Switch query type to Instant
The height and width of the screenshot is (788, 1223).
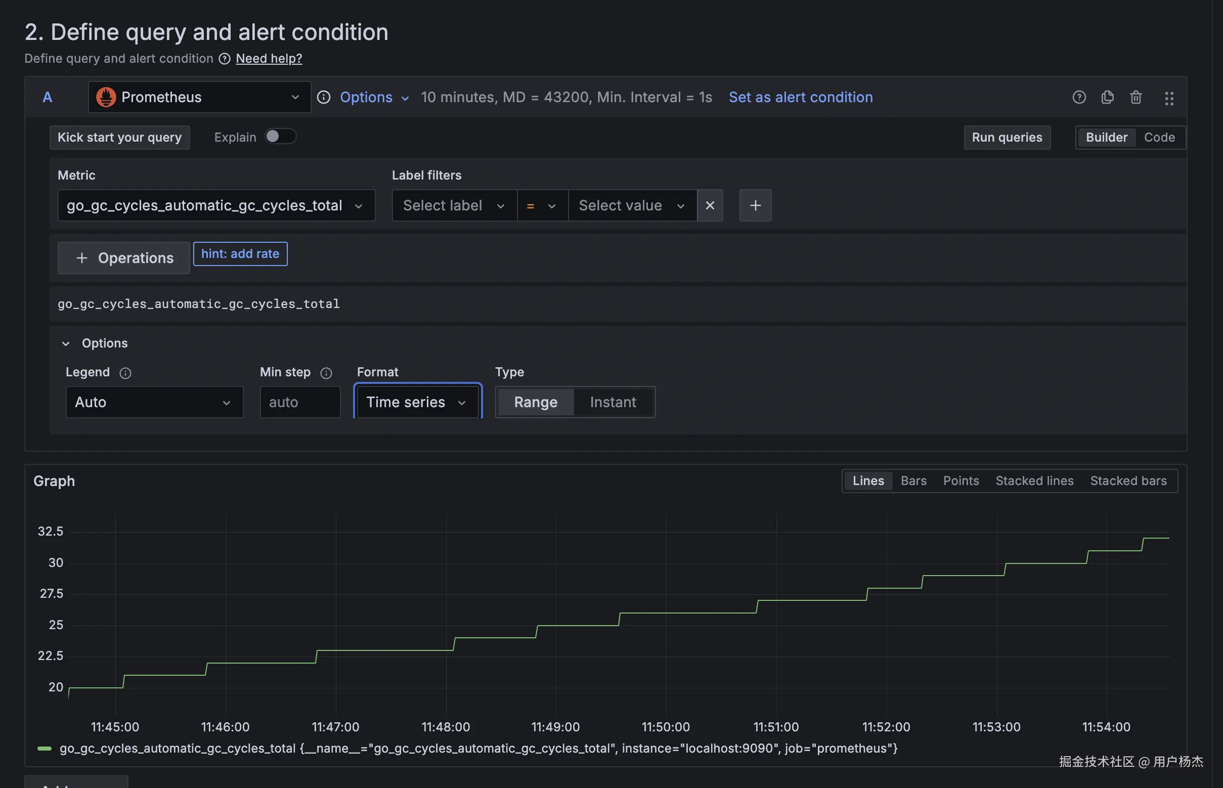point(613,402)
